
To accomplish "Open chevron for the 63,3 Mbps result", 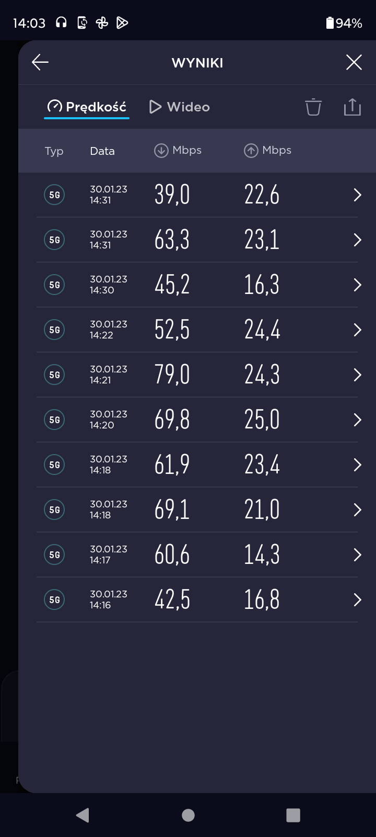I will [357, 240].
